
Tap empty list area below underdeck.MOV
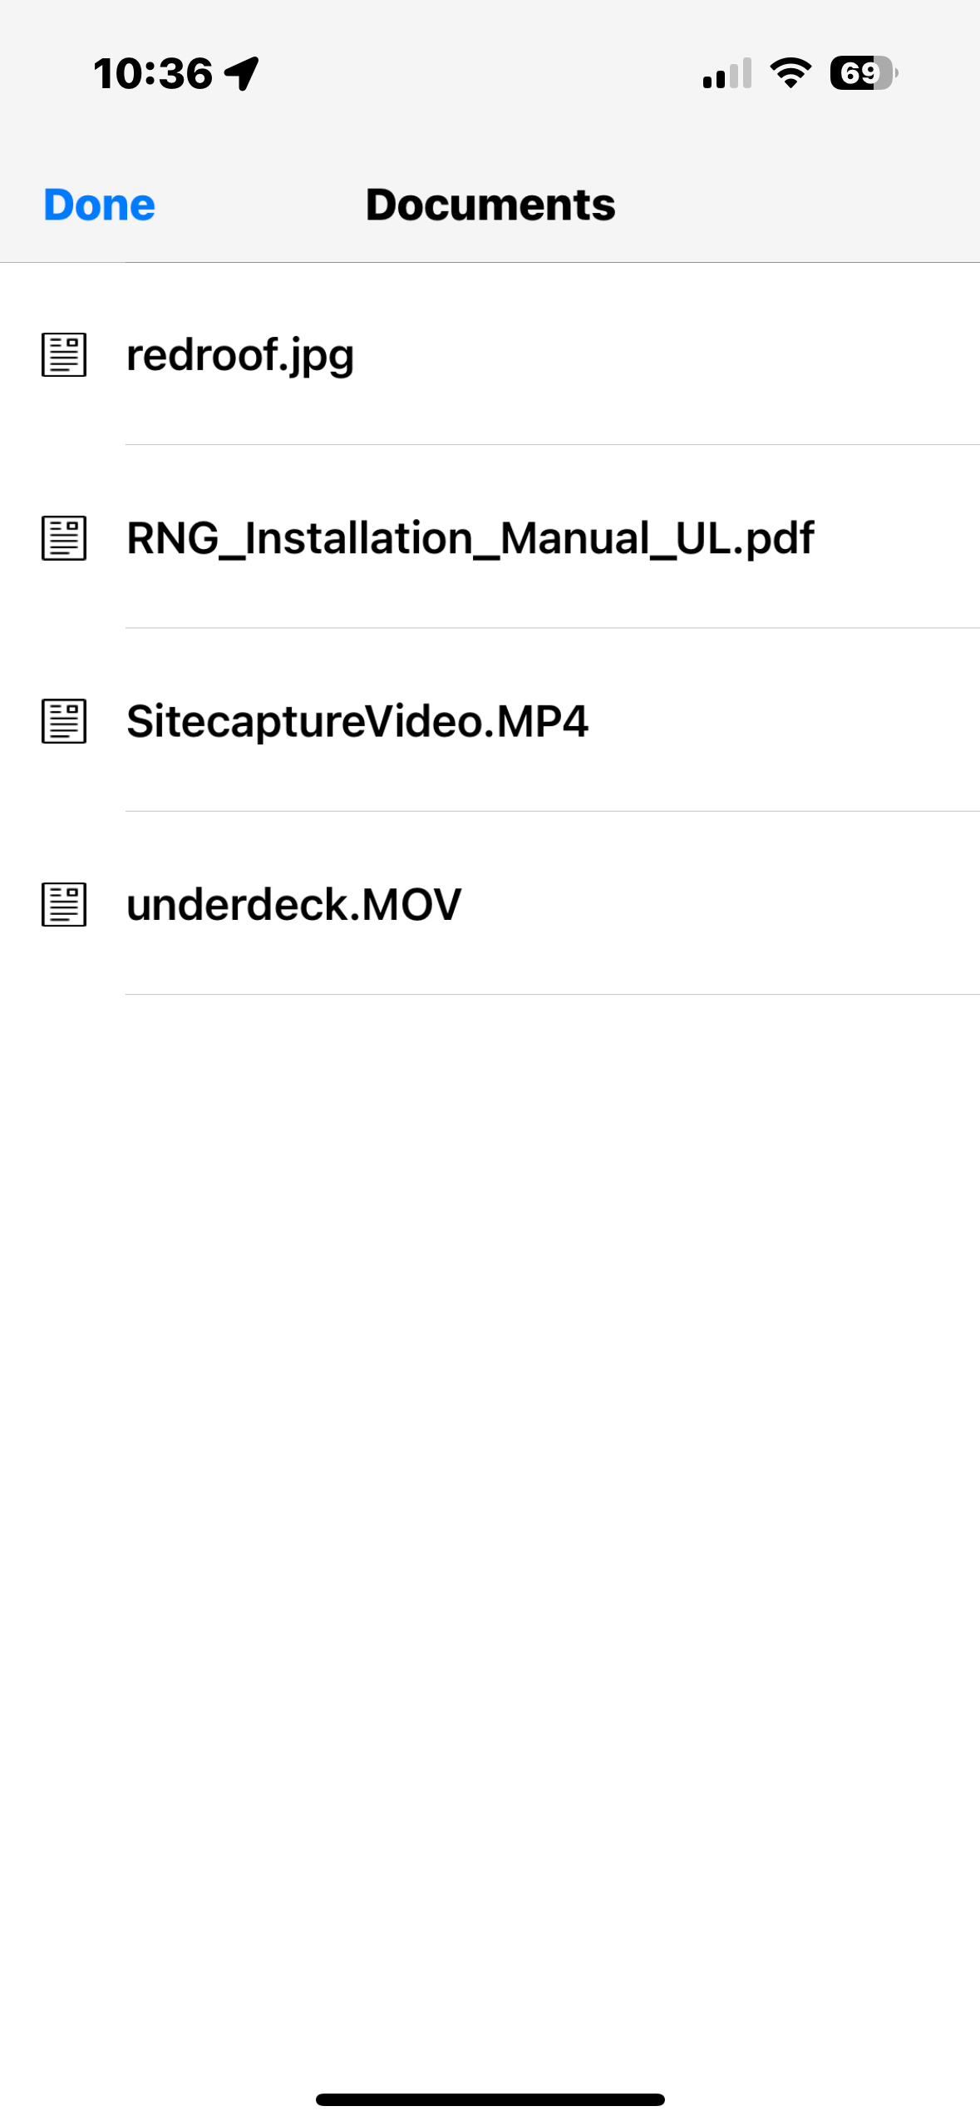point(490,1414)
